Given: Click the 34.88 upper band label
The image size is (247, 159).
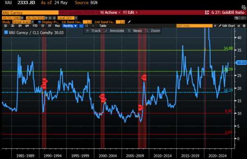Looking at the screenshot, I should click(228, 48).
